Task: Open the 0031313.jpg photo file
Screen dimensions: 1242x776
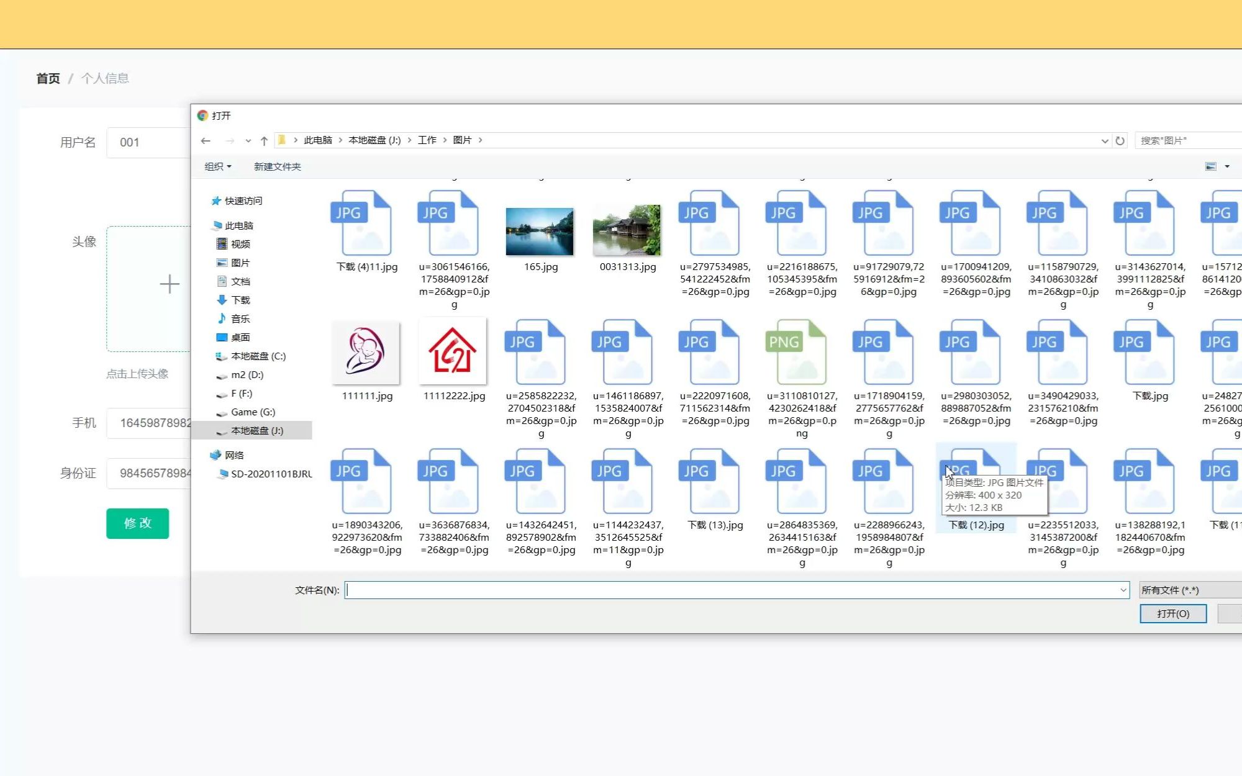Action: (x=627, y=231)
